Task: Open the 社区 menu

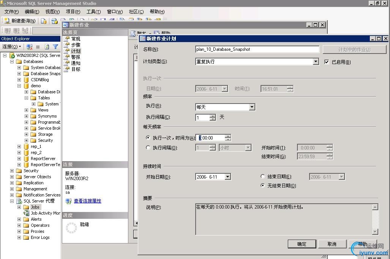Action: click(136, 12)
